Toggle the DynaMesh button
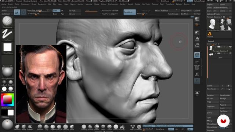The width and height of the screenshot is (235, 132). [x=130, y=12]
